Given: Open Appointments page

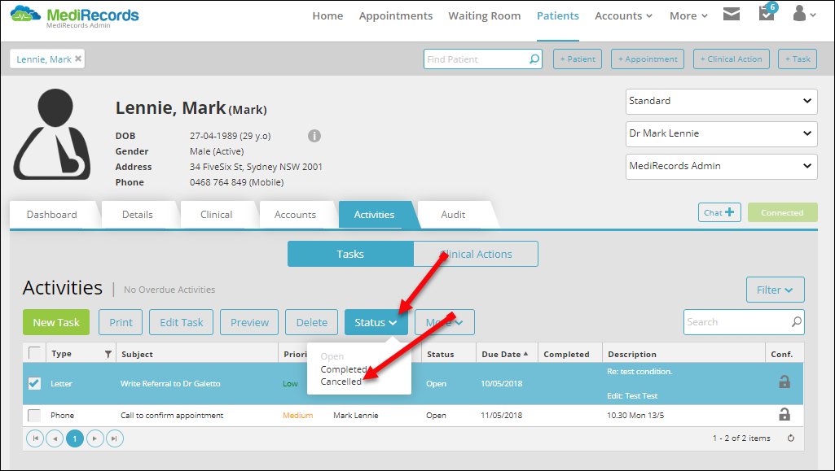Looking at the screenshot, I should coord(396,16).
